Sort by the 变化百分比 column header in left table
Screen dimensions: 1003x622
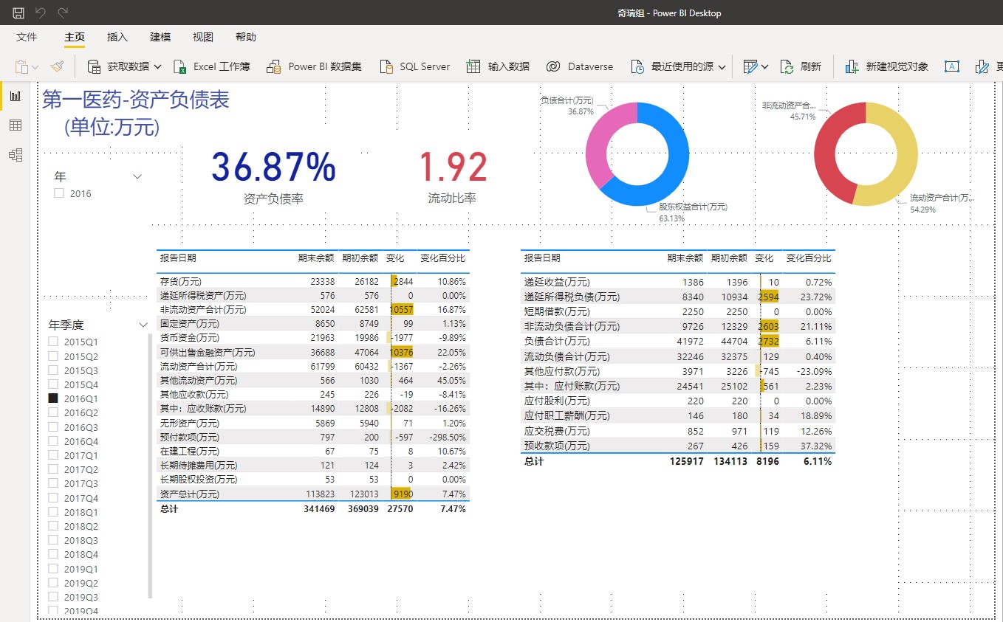coord(442,258)
